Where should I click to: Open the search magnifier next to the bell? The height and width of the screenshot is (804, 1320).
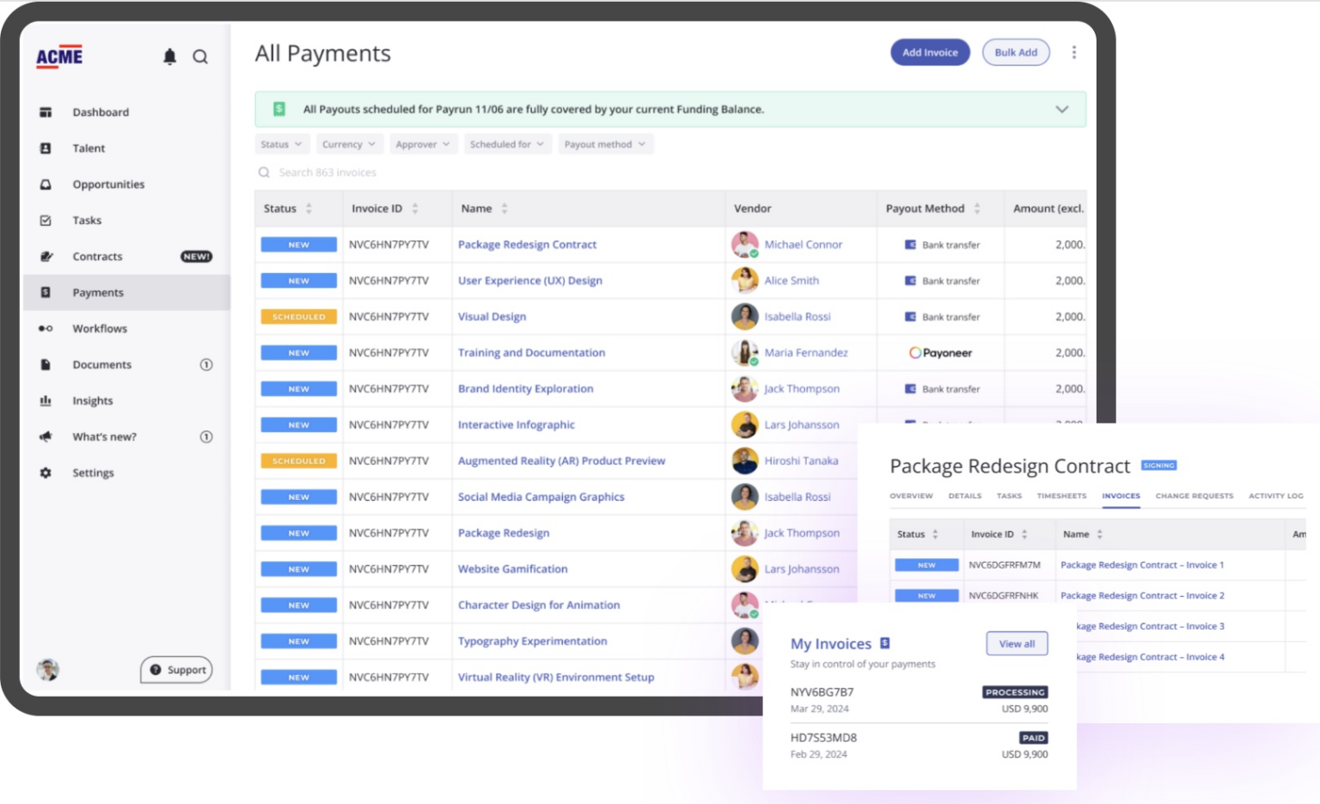pyautogui.click(x=200, y=57)
